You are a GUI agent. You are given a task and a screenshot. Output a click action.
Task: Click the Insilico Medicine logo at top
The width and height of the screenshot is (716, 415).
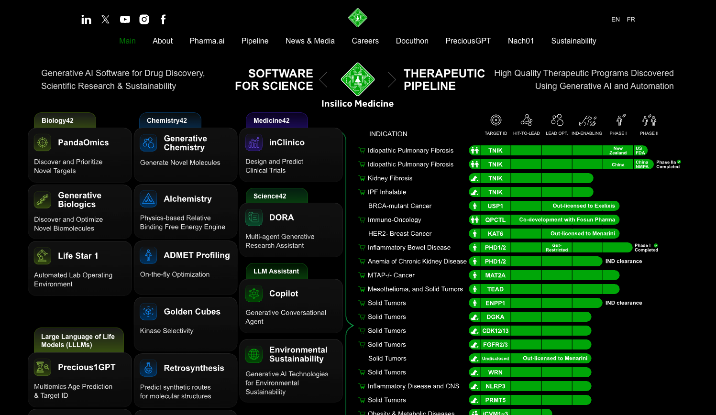pos(357,18)
